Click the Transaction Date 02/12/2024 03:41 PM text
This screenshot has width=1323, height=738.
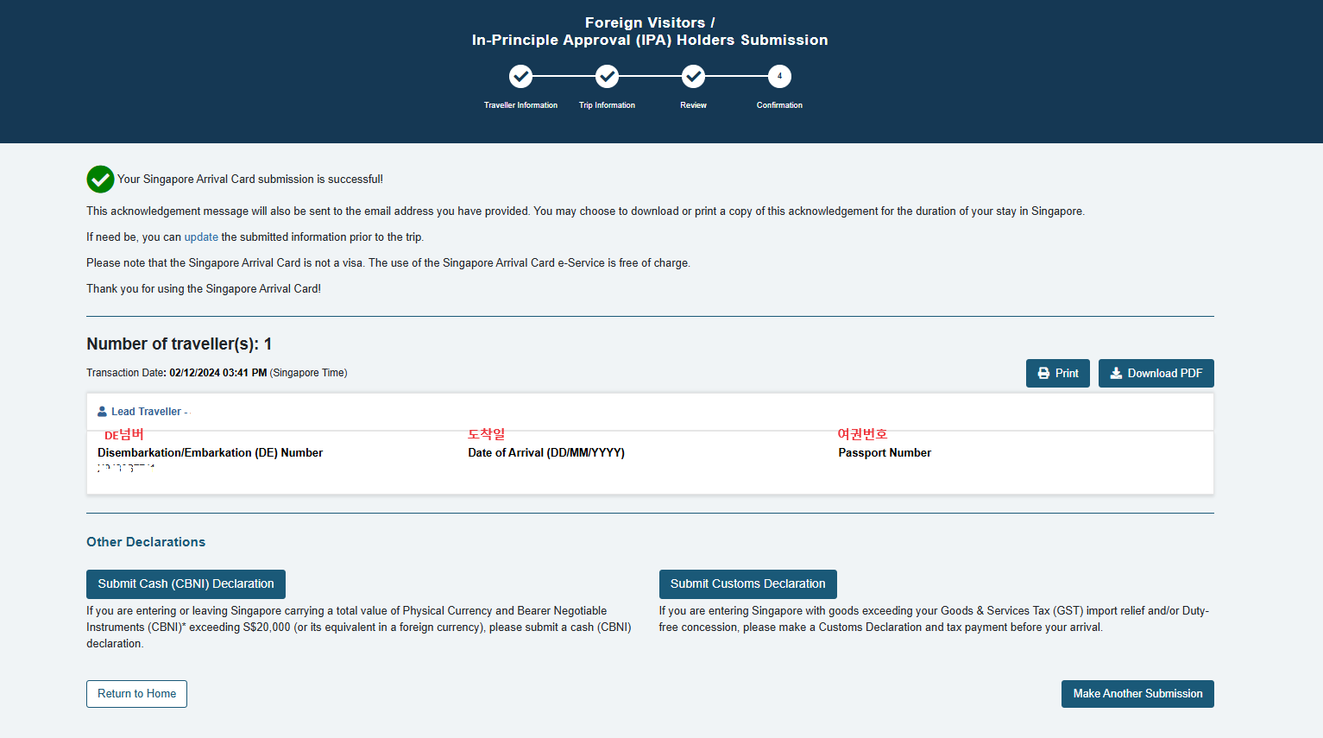coord(217,373)
